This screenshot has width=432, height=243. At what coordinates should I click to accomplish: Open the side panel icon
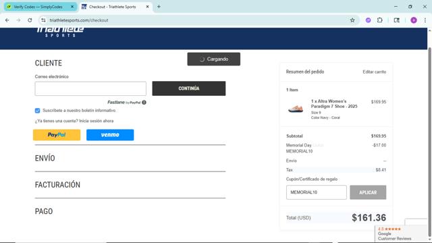click(x=396, y=20)
